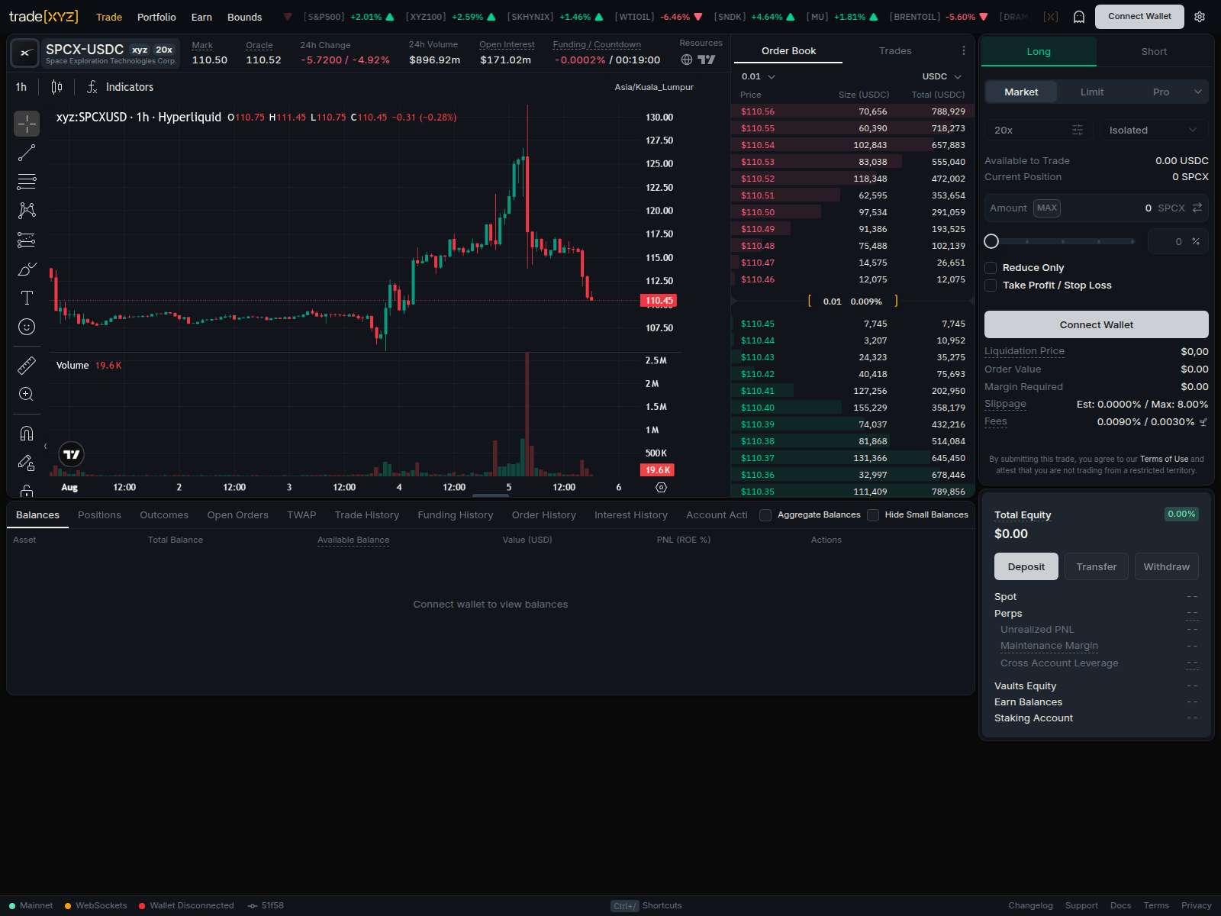Open settings gear in header
This screenshot has height=916, width=1221.
pyautogui.click(x=1200, y=17)
